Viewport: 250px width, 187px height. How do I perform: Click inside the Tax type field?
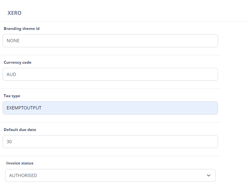[110, 108]
